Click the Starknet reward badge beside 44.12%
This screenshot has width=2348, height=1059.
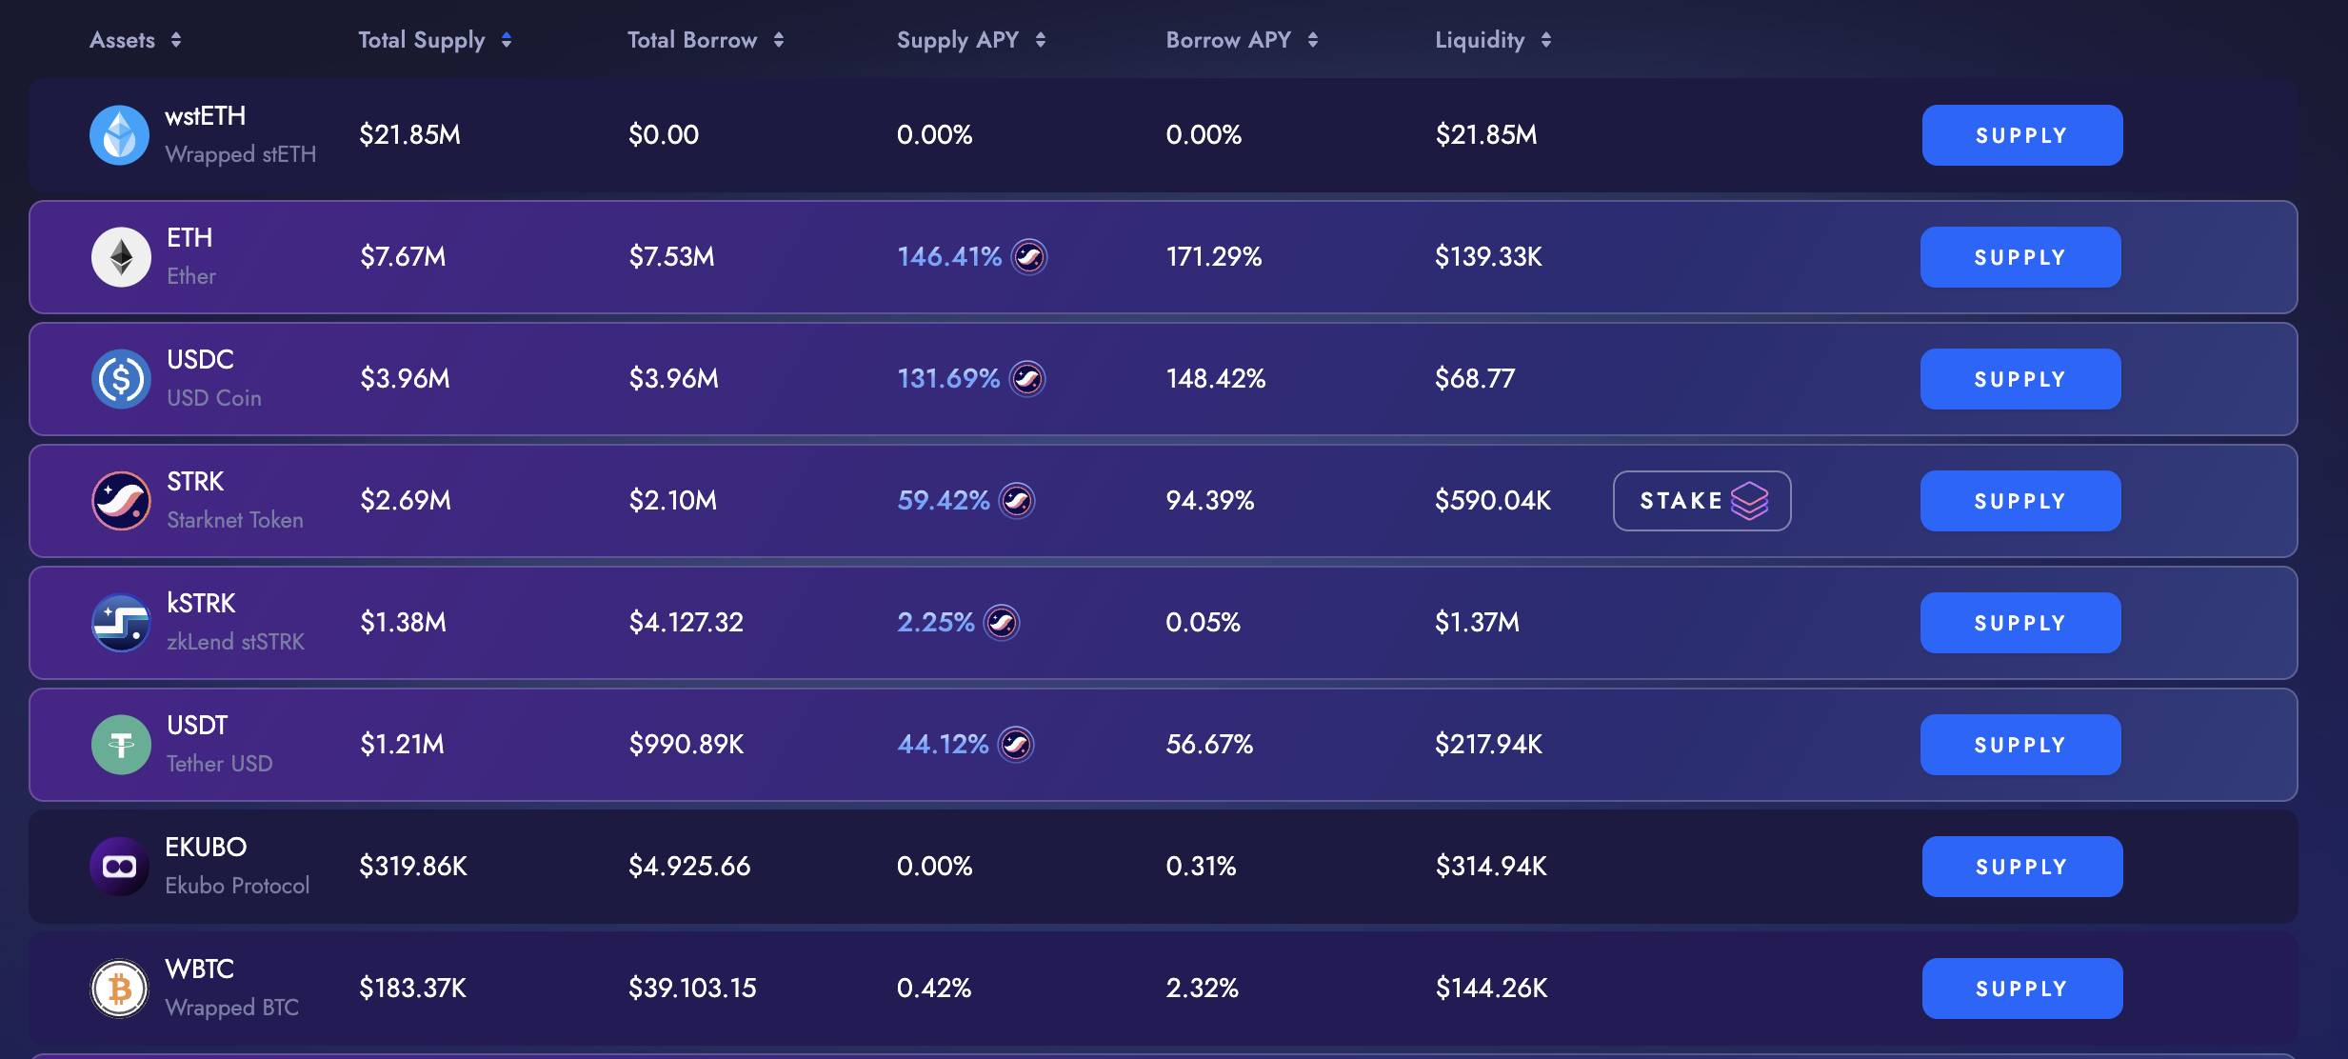[1016, 745]
